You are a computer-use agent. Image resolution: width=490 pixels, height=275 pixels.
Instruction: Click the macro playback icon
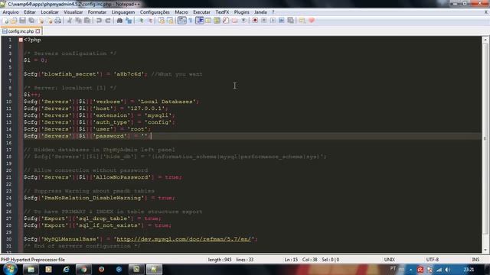tap(273, 21)
